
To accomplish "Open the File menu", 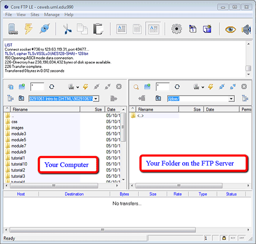I will click(8, 15).
